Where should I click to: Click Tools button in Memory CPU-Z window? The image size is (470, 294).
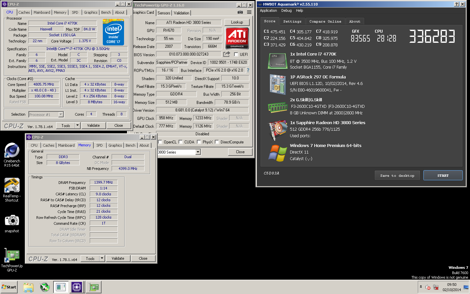coord(90,258)
